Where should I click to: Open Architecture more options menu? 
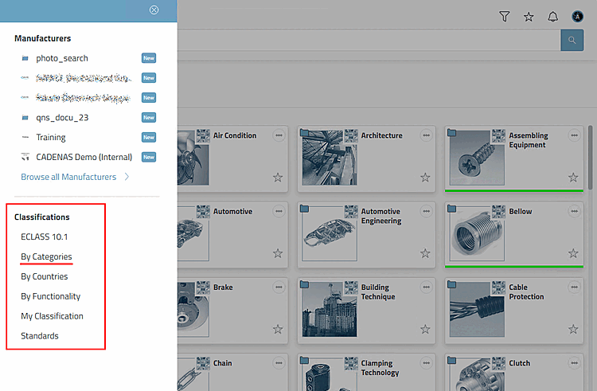[x=427, y=135]
